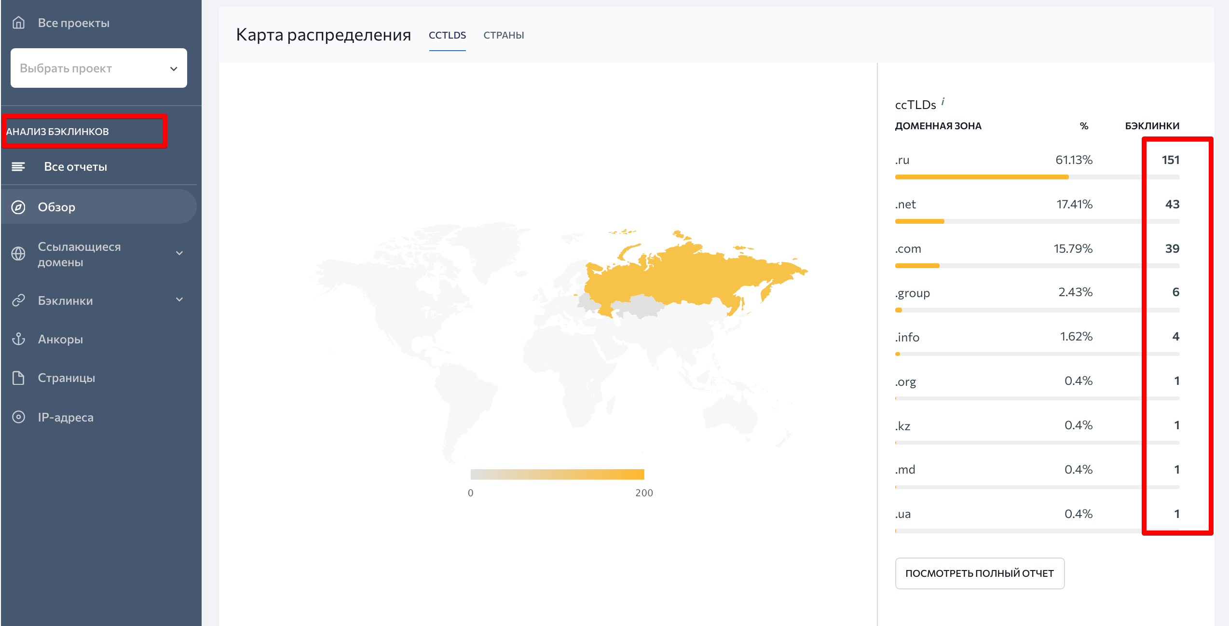Viewport: 1229px width, 626px height.
Task: Click the .kz domain zone label
Action: [x=902, y=426]
